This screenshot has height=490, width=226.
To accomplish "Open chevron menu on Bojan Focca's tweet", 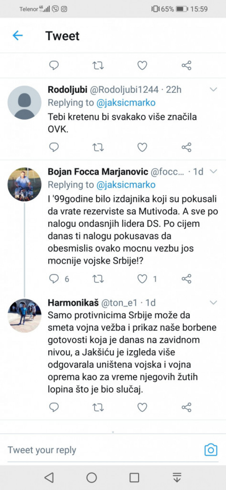I will point(213,171).
